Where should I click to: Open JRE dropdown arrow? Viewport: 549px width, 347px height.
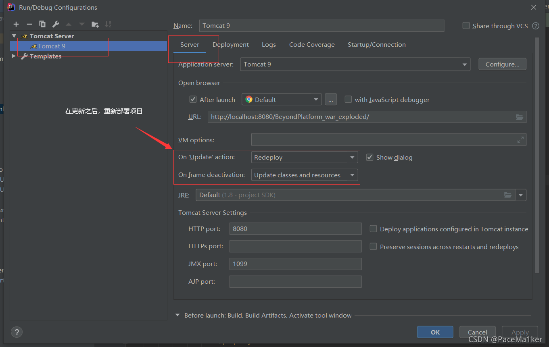(x=521, y=195)
